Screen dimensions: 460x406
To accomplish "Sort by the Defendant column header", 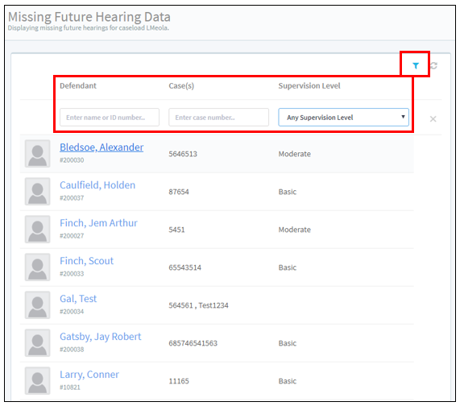I will [78, 85].
